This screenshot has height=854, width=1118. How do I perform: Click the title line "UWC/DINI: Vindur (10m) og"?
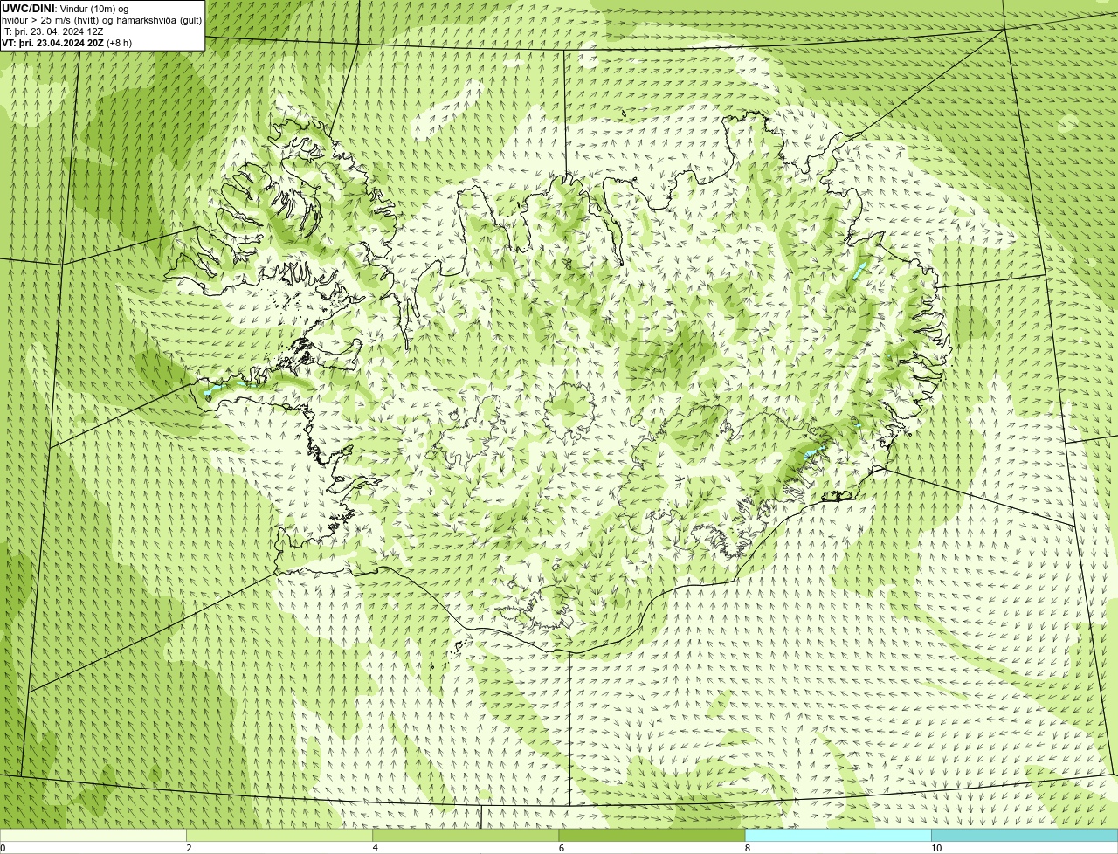[66, 9]
